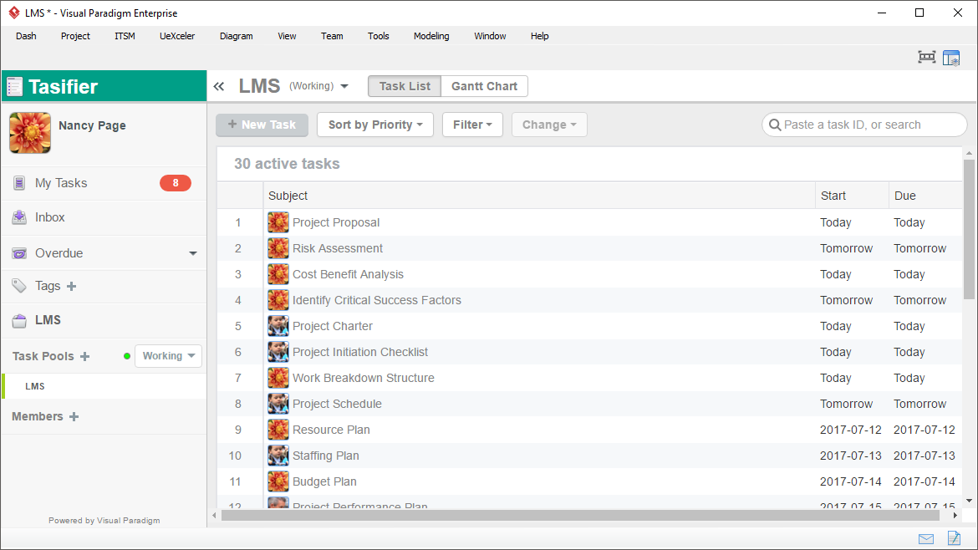Open the Work Breakdown Structure task
978x550 pixels.
[x=363, y=378]
